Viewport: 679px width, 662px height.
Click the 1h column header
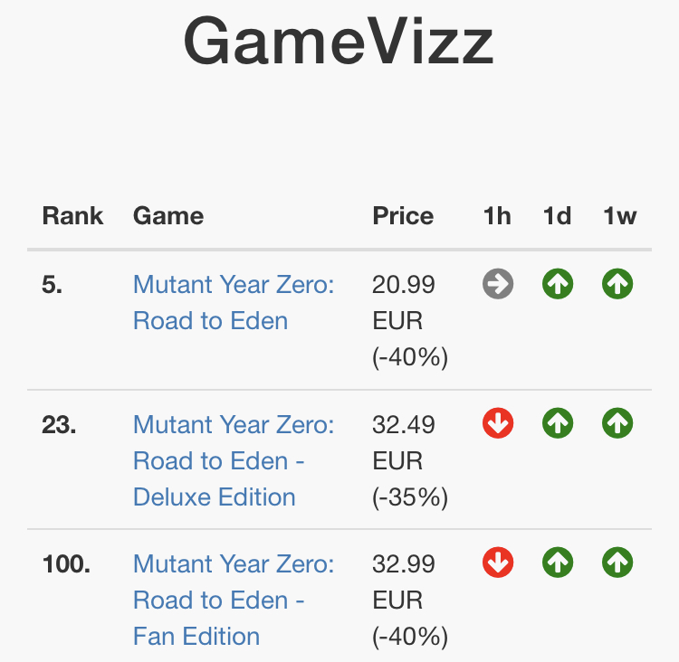tap(497, 215)
